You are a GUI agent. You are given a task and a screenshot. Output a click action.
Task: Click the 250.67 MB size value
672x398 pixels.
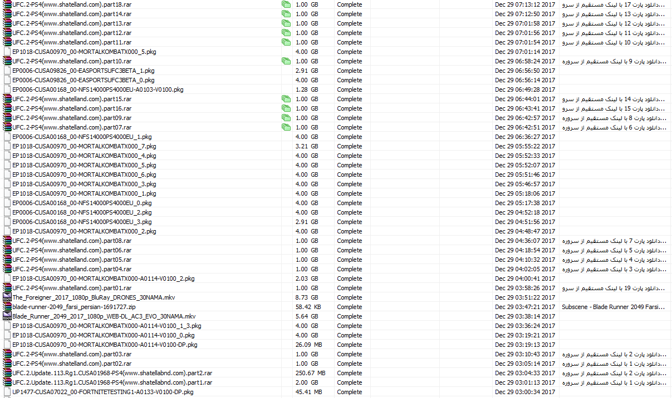(311, 373)
